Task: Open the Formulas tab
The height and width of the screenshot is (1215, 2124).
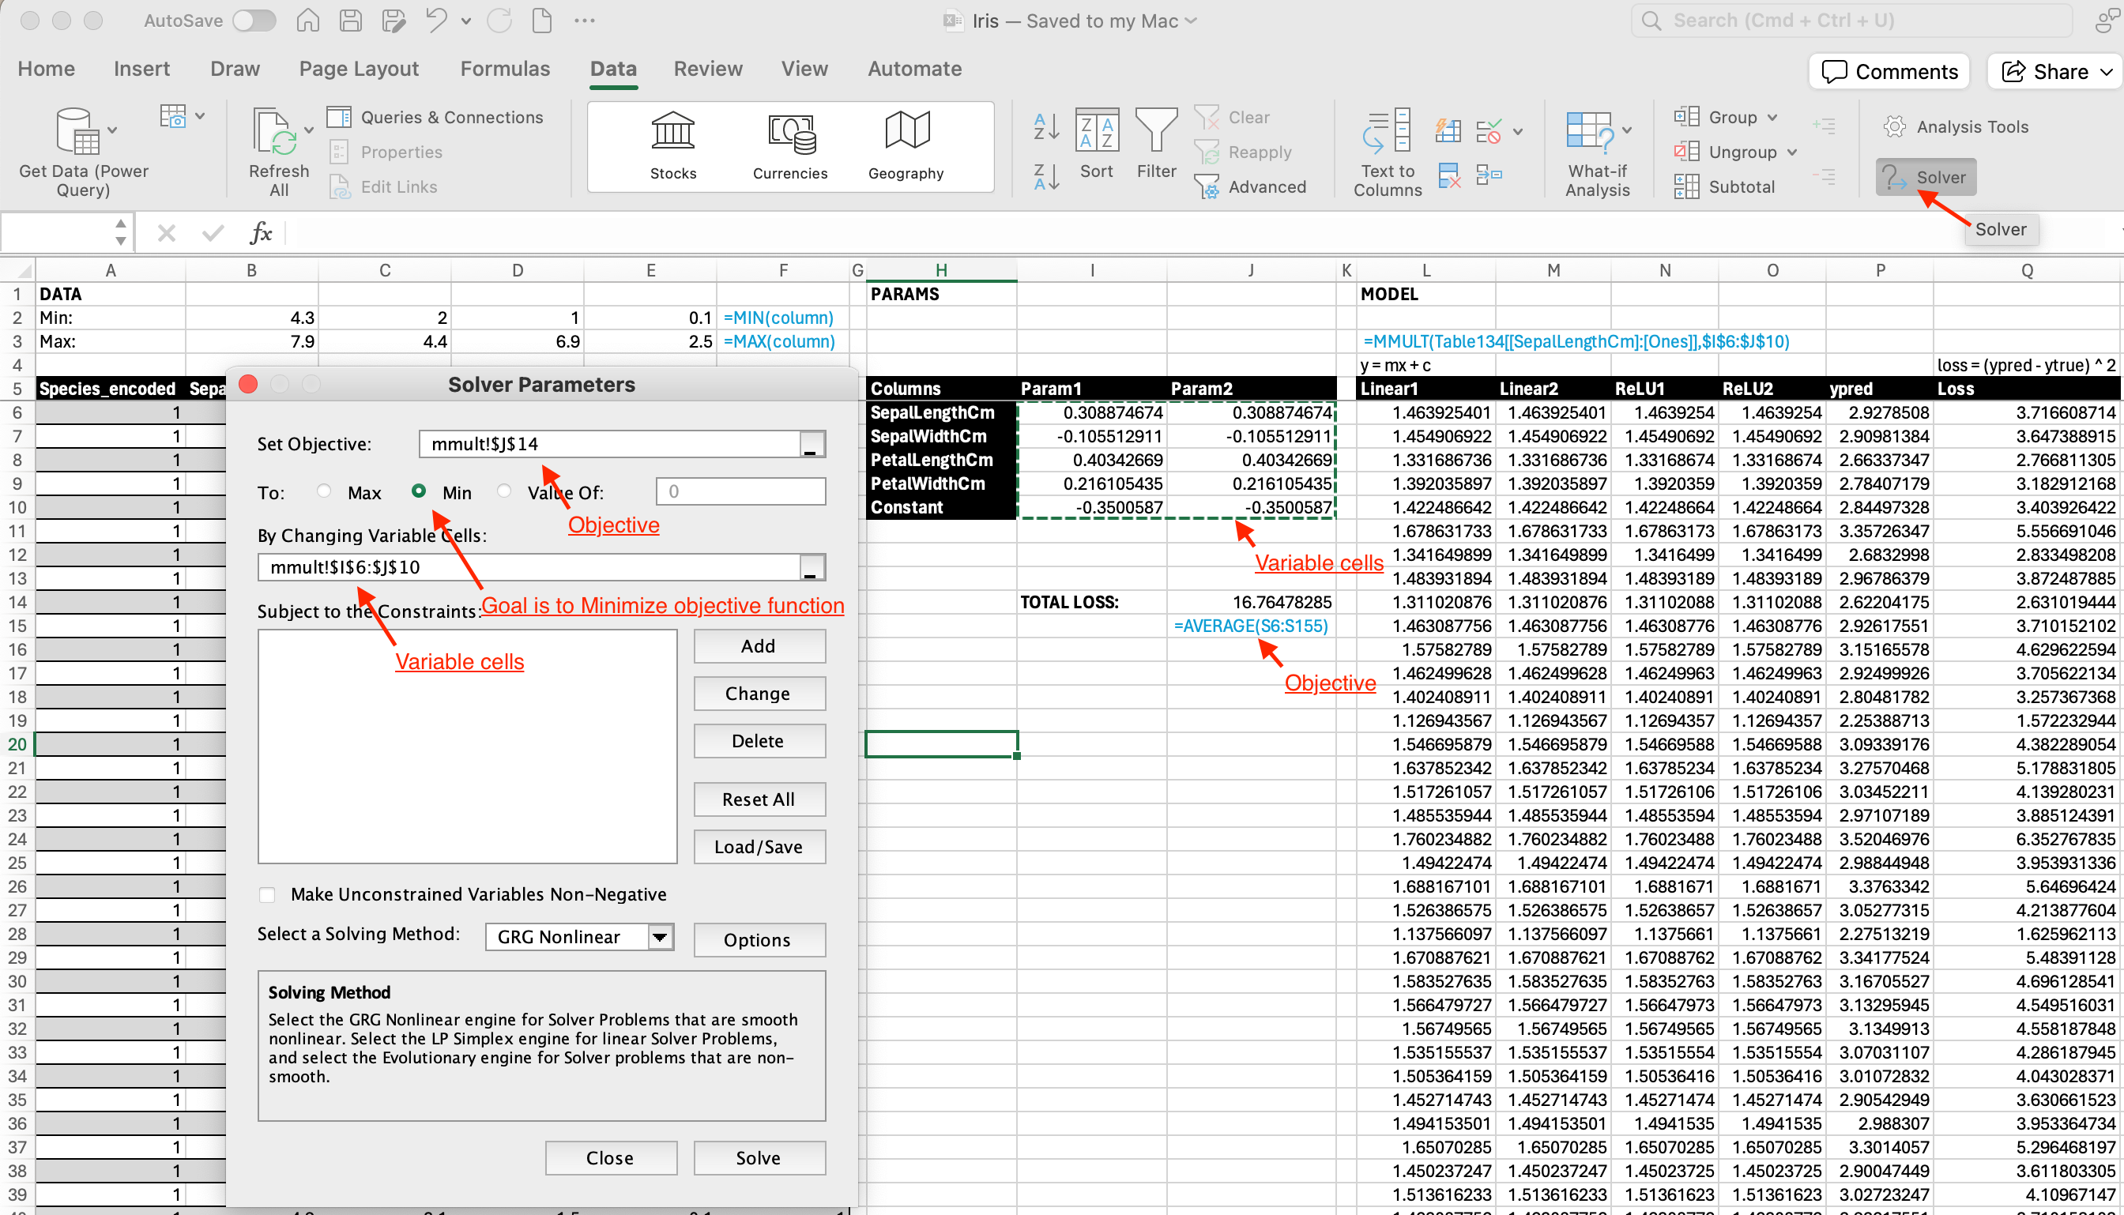Action: click(x=505, y=69)
